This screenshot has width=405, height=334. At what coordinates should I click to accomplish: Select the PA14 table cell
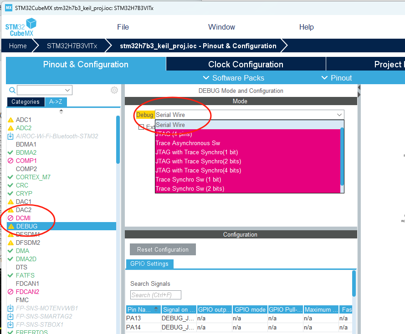[x=143, y=327]
